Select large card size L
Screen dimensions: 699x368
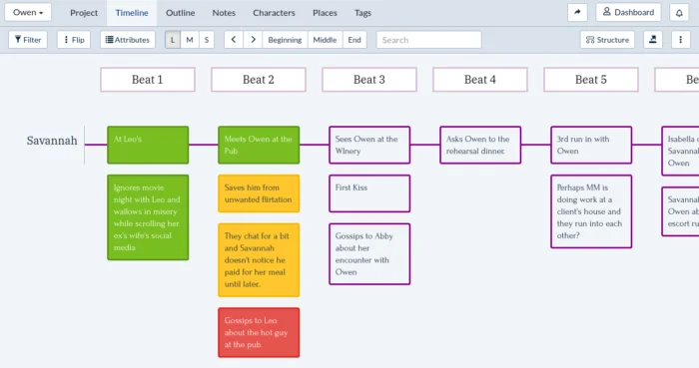[173, 40]
